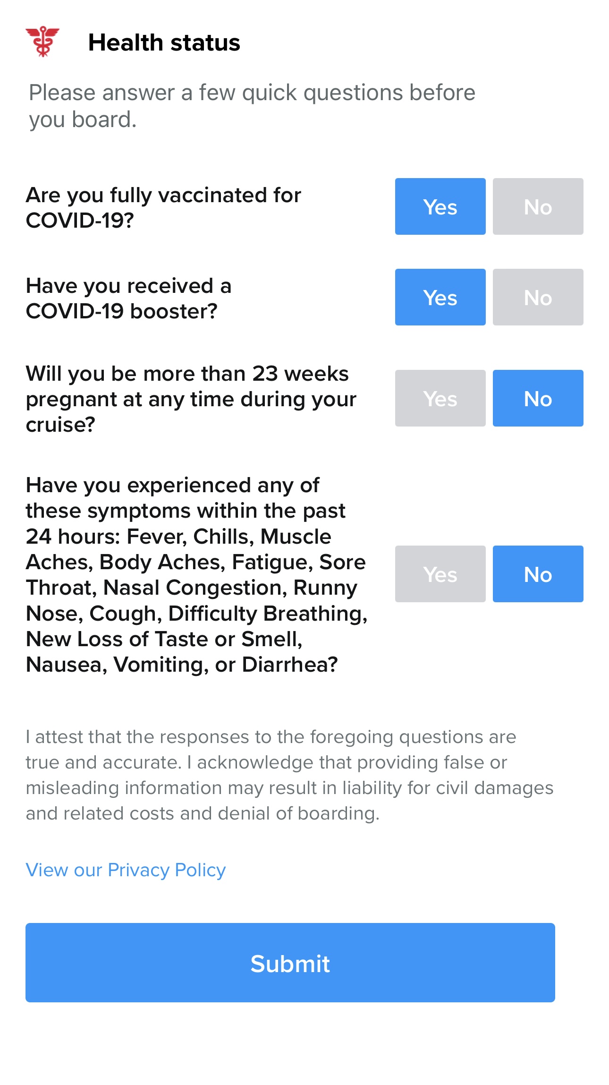Open the View our Privacy Policy link
Viewport: 609px width, 1085px height.
coord(126,870)
